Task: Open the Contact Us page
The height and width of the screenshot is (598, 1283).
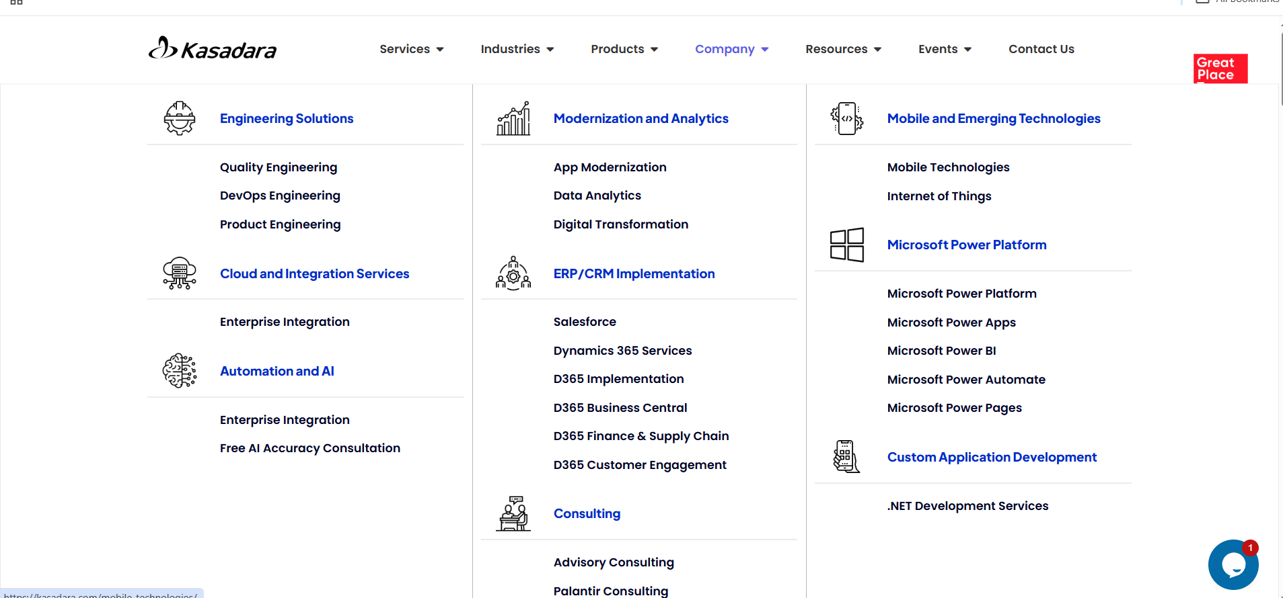Action: click(x=1041, y=49)
